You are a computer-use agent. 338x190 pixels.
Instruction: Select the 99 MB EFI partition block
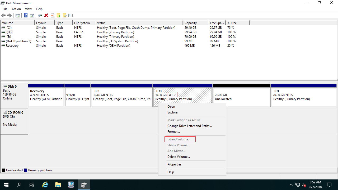[x=77, y=95]
